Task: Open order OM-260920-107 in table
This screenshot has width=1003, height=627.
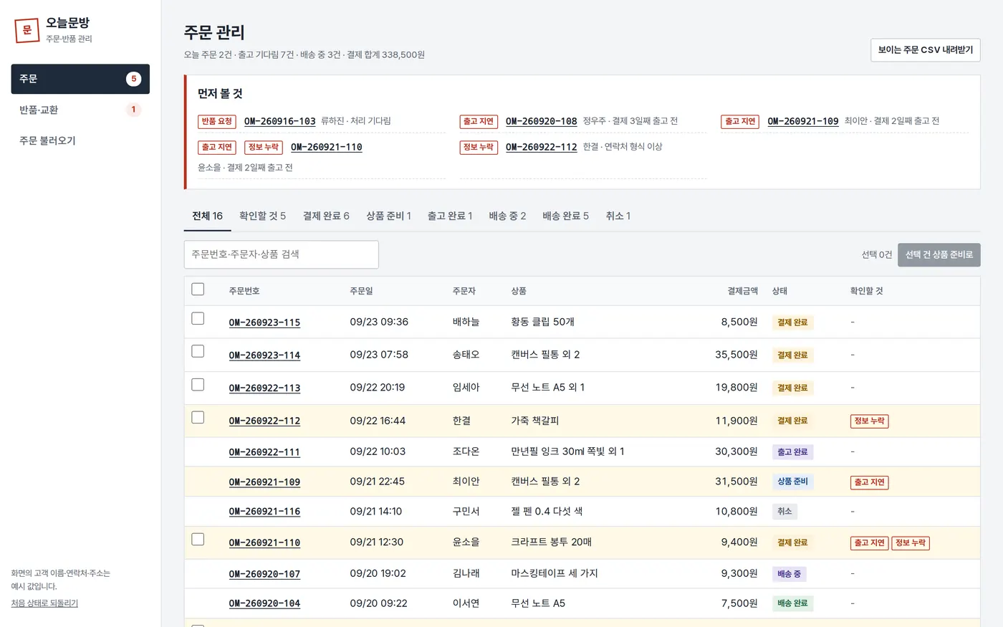Action: (x=264, y=574)
